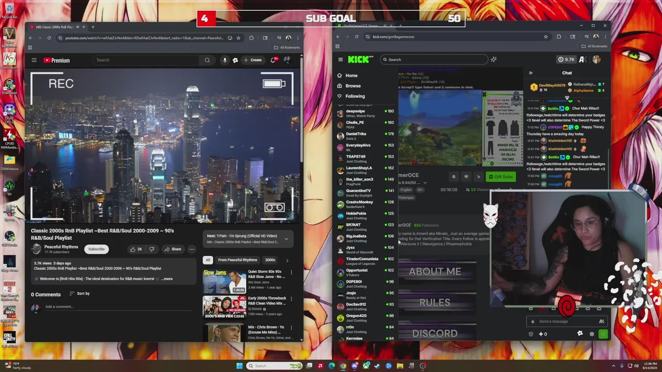662x372 pixels.
Task: Like the Classic 2000s RnB video
Action: tap(136, 249)
